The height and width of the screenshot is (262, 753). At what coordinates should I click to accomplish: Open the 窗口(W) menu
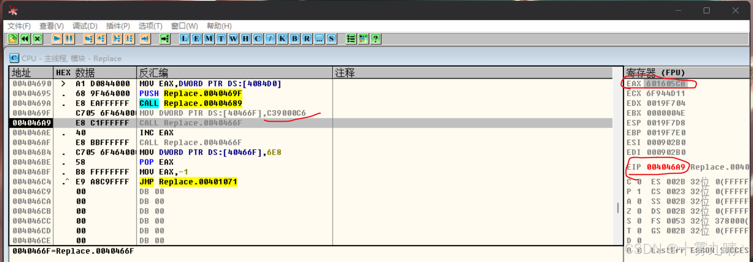pos(184,26)
